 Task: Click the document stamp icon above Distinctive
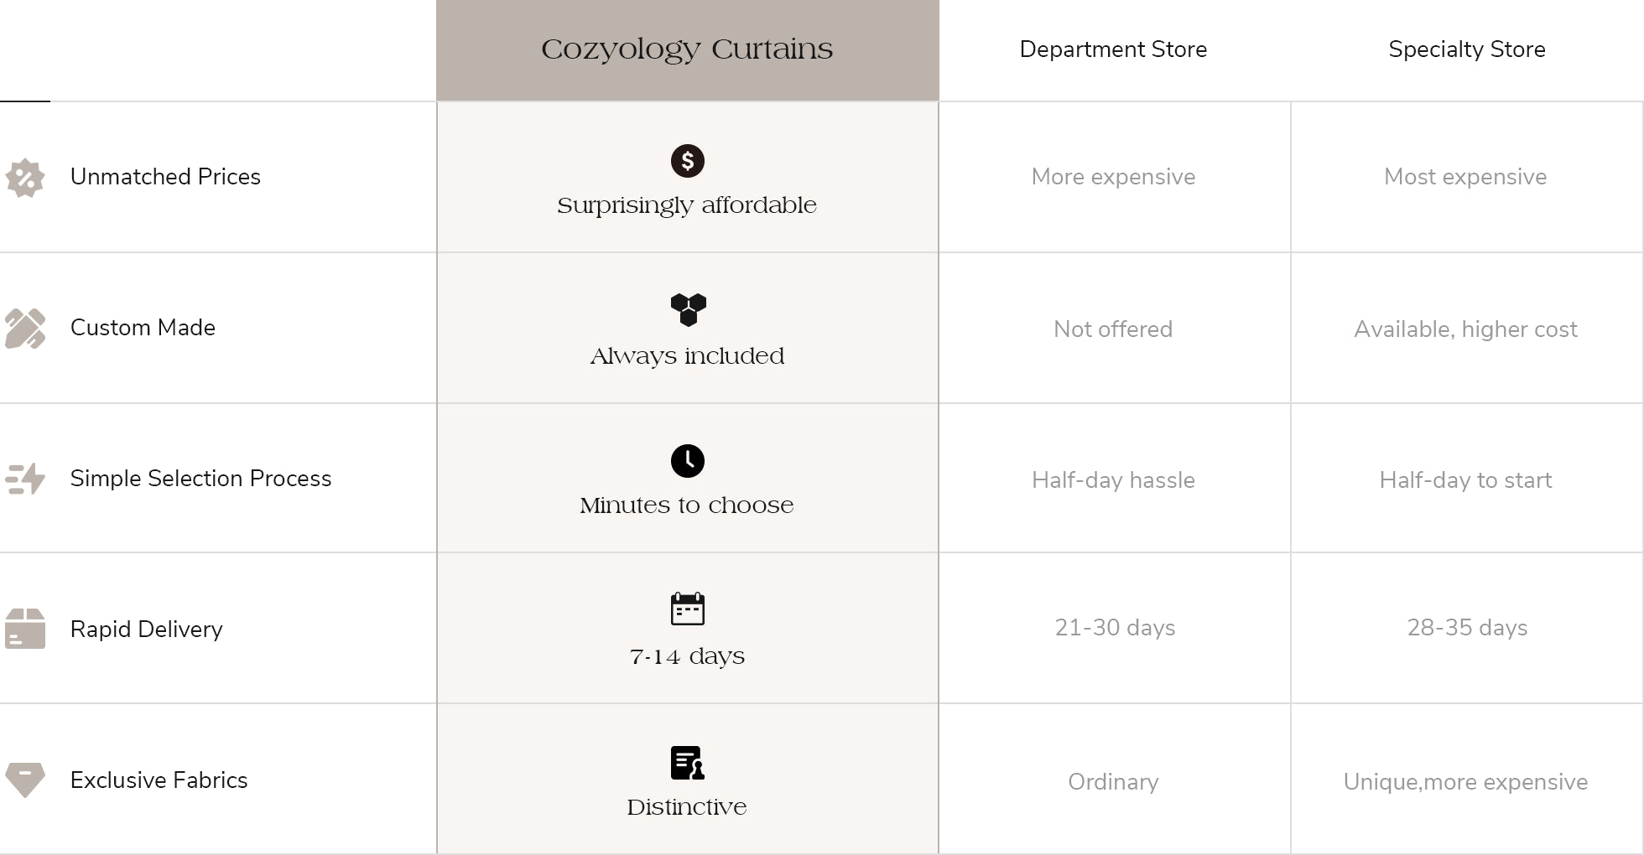(x=688, y=763)
